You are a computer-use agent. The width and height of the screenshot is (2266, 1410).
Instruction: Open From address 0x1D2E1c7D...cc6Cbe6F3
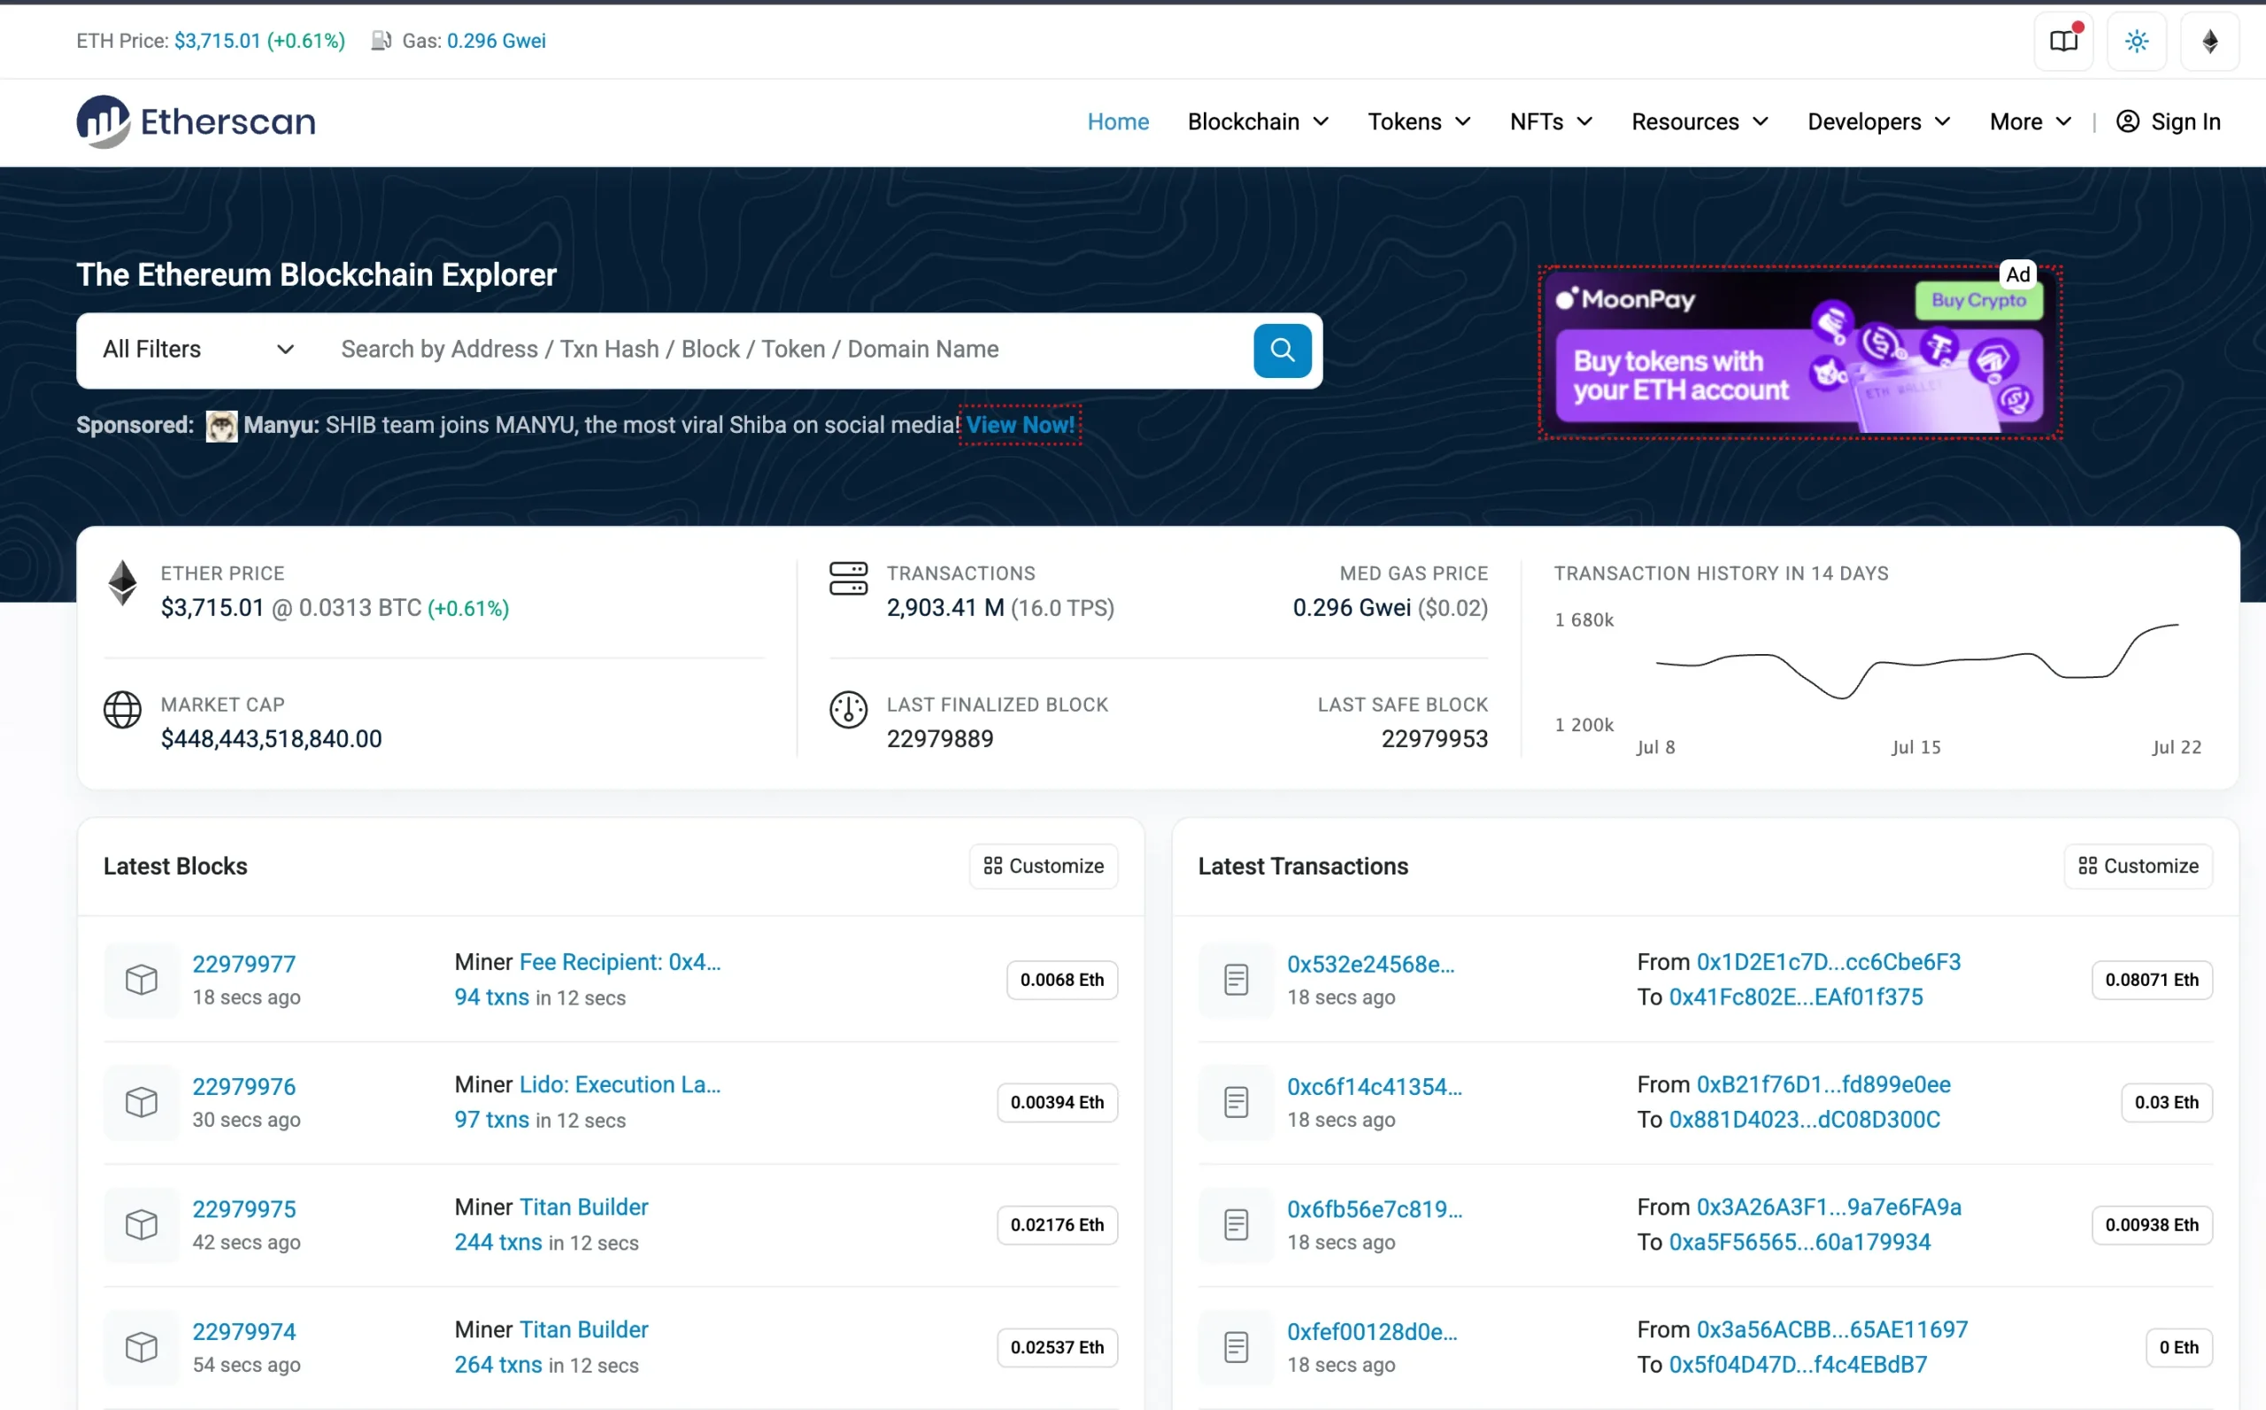click(1828, 961)
